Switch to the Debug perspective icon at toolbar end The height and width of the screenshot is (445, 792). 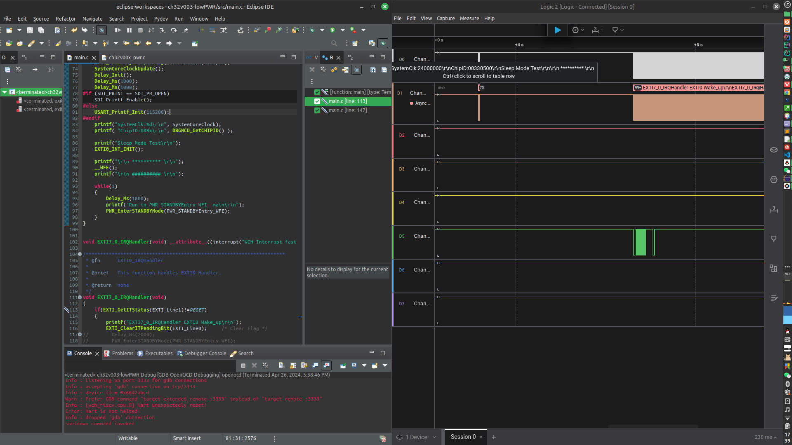point(383,43)
